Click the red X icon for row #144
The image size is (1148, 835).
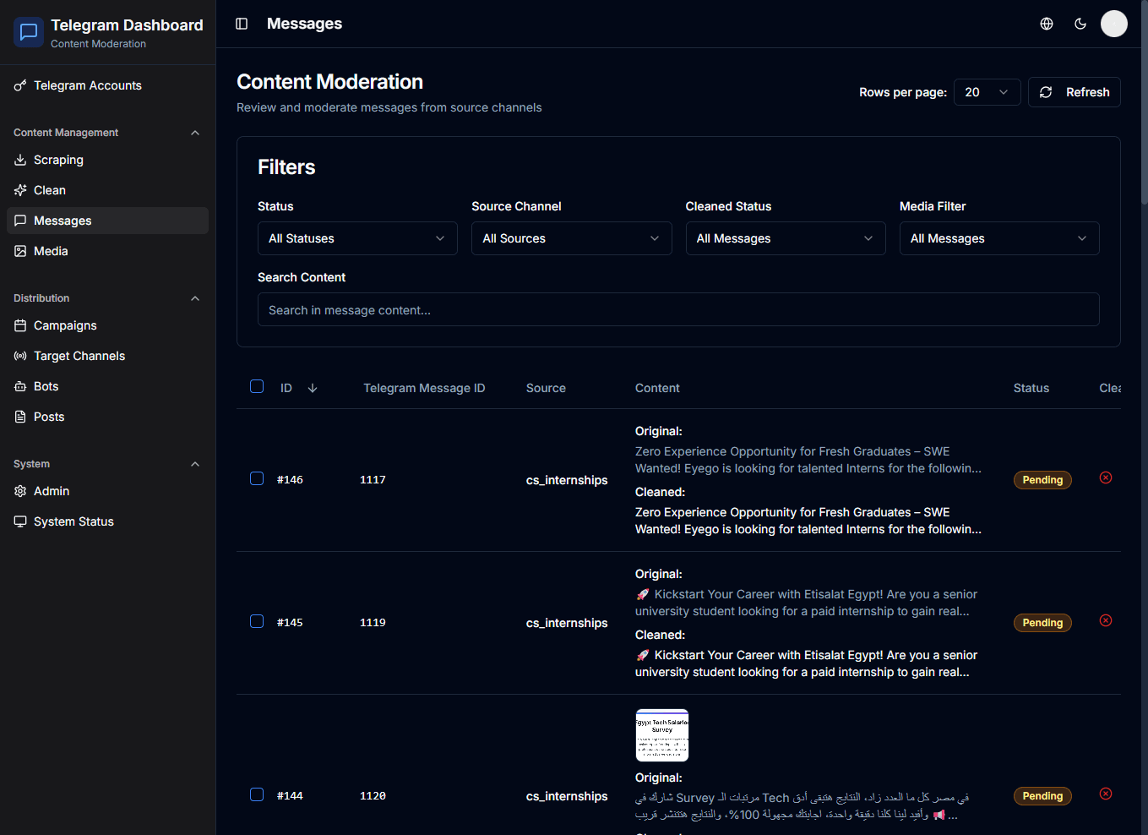(1106, 794)
